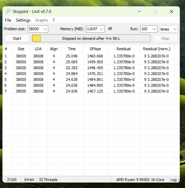185x188 pixels.
Task: Click AMD Ryzen 9 9950X 16-Core label
Action: (x=140, y=180)
